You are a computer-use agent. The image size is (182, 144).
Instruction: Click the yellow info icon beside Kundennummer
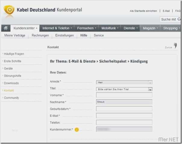point(77,129)
